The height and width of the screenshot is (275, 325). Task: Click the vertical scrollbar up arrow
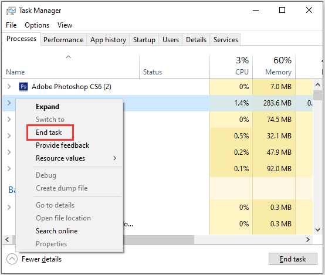coord(317,84)
